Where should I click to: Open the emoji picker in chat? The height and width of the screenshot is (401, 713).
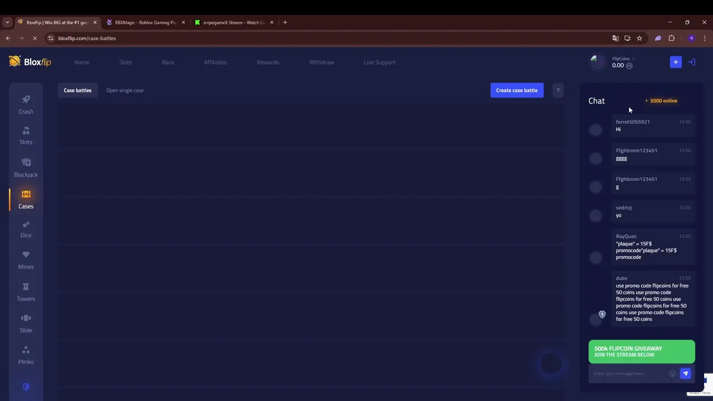672,374
